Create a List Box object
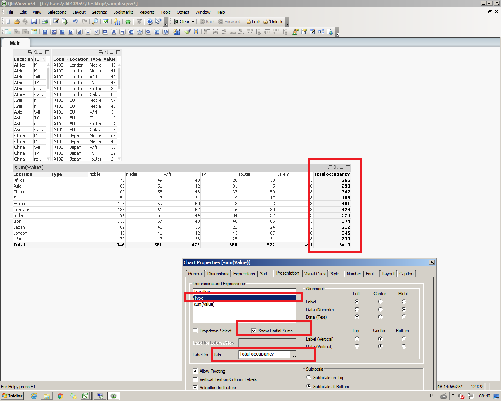Image resolution: width=501 pixels, height=401 pixels. tap(45, 32)
